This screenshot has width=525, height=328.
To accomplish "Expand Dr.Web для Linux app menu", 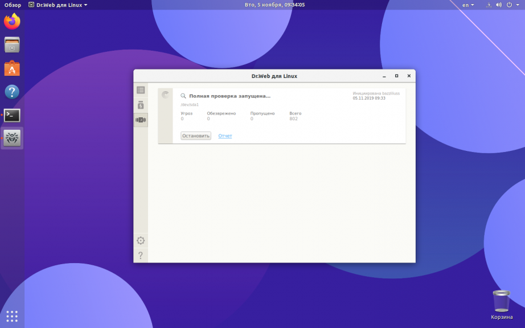I will (x=58, y=5).
